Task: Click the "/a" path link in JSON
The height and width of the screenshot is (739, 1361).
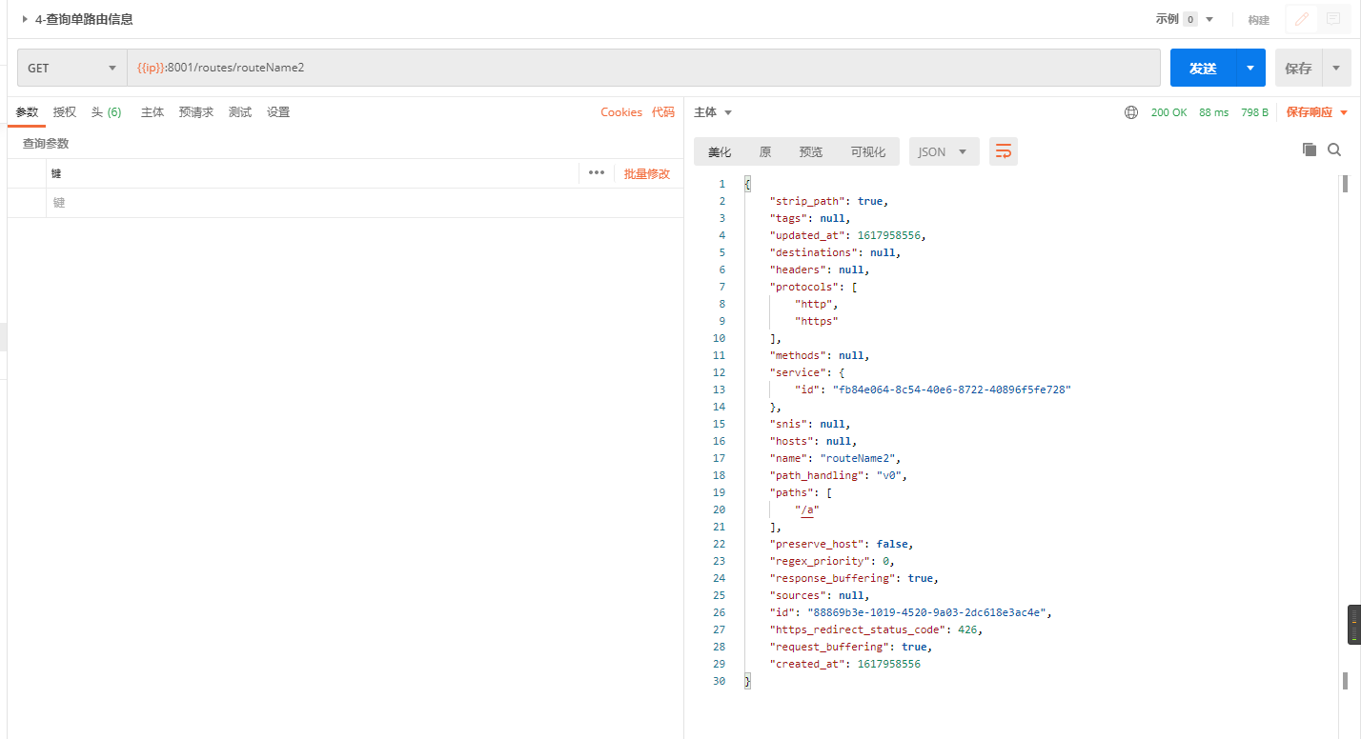Action: pos(807,509)
